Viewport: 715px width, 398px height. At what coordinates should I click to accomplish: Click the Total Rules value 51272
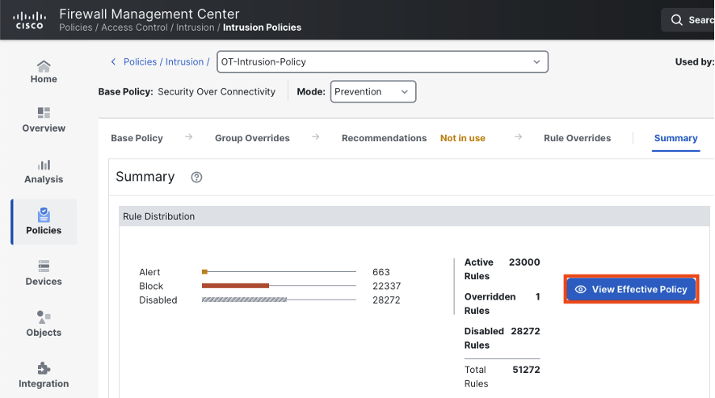[526, 370]
